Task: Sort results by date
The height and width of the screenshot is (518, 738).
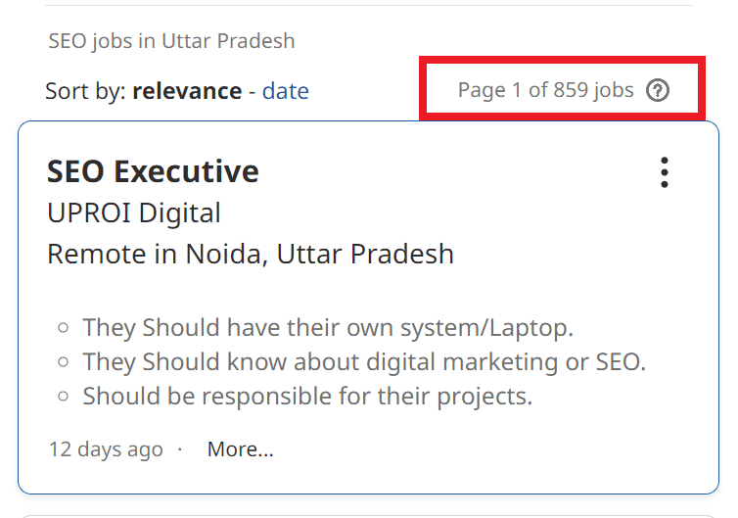Action: (286, 92)
